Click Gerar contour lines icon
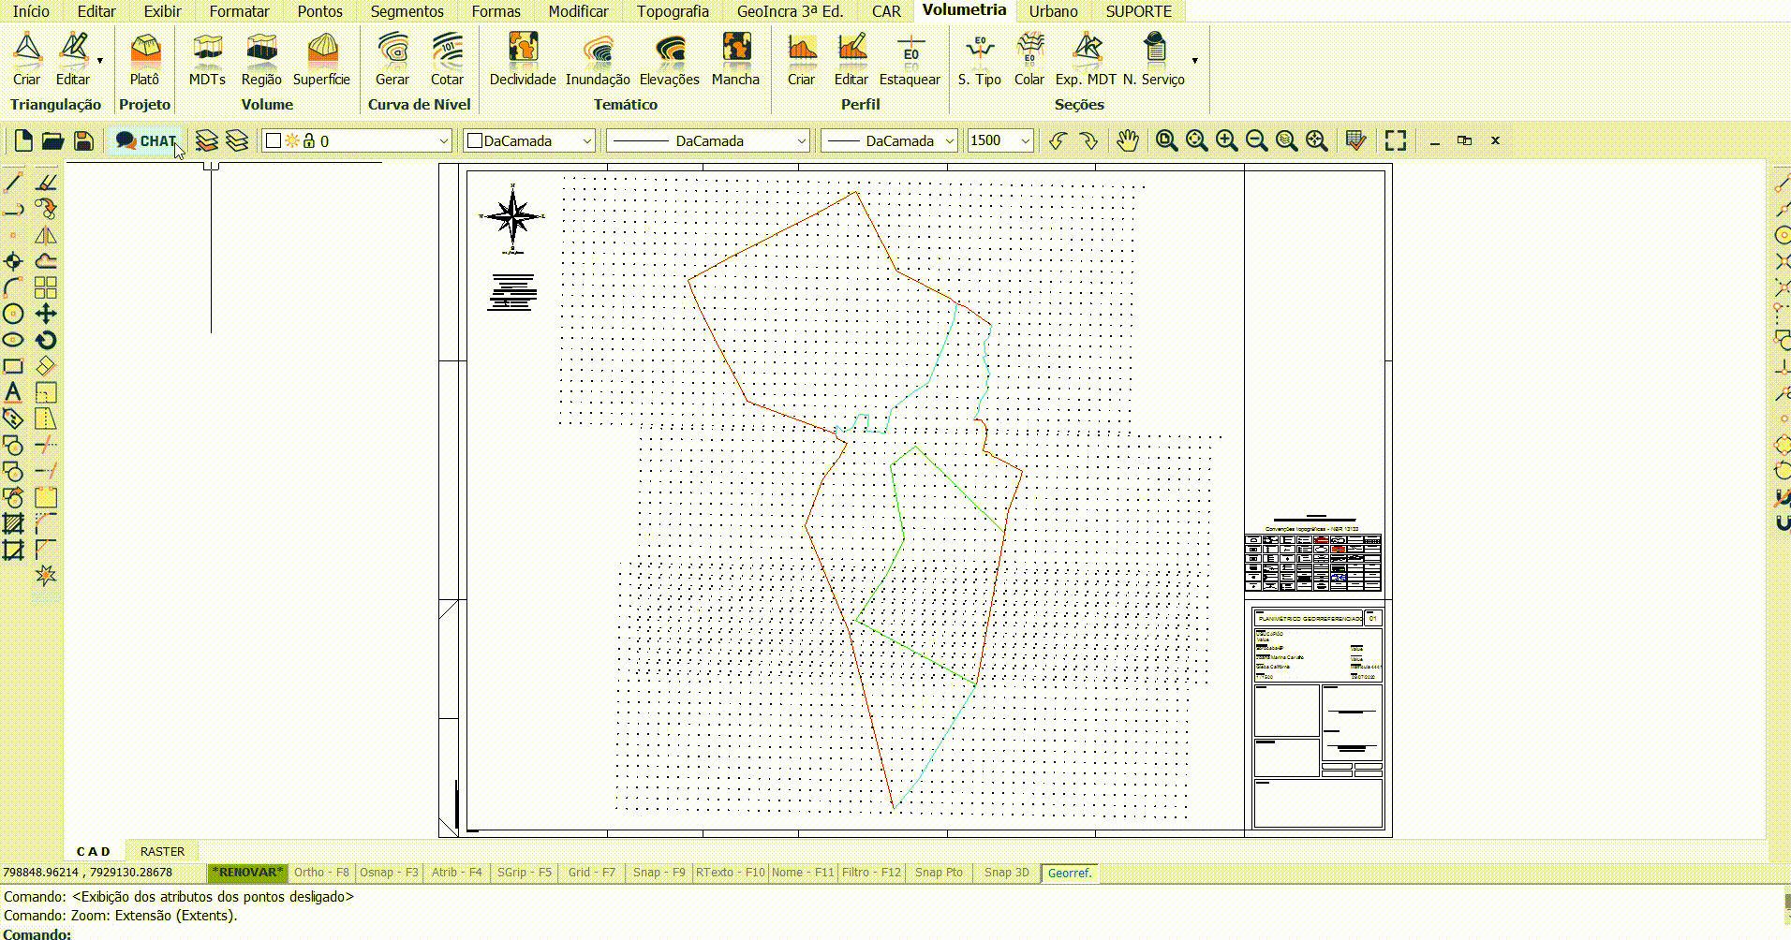The height and width of the screenshot is (940, 1791). 392,58
